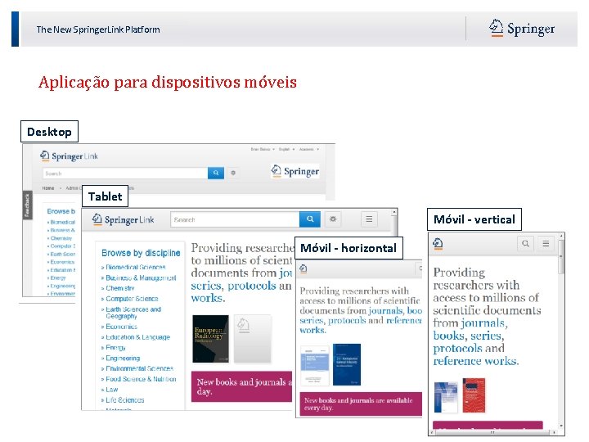Open Academic dropdown in Desktop view
Viewport: 589px width, 442px height.
[x=308, y=149]
